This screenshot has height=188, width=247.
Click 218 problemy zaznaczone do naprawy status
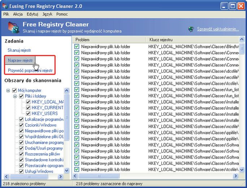point(109,184)
